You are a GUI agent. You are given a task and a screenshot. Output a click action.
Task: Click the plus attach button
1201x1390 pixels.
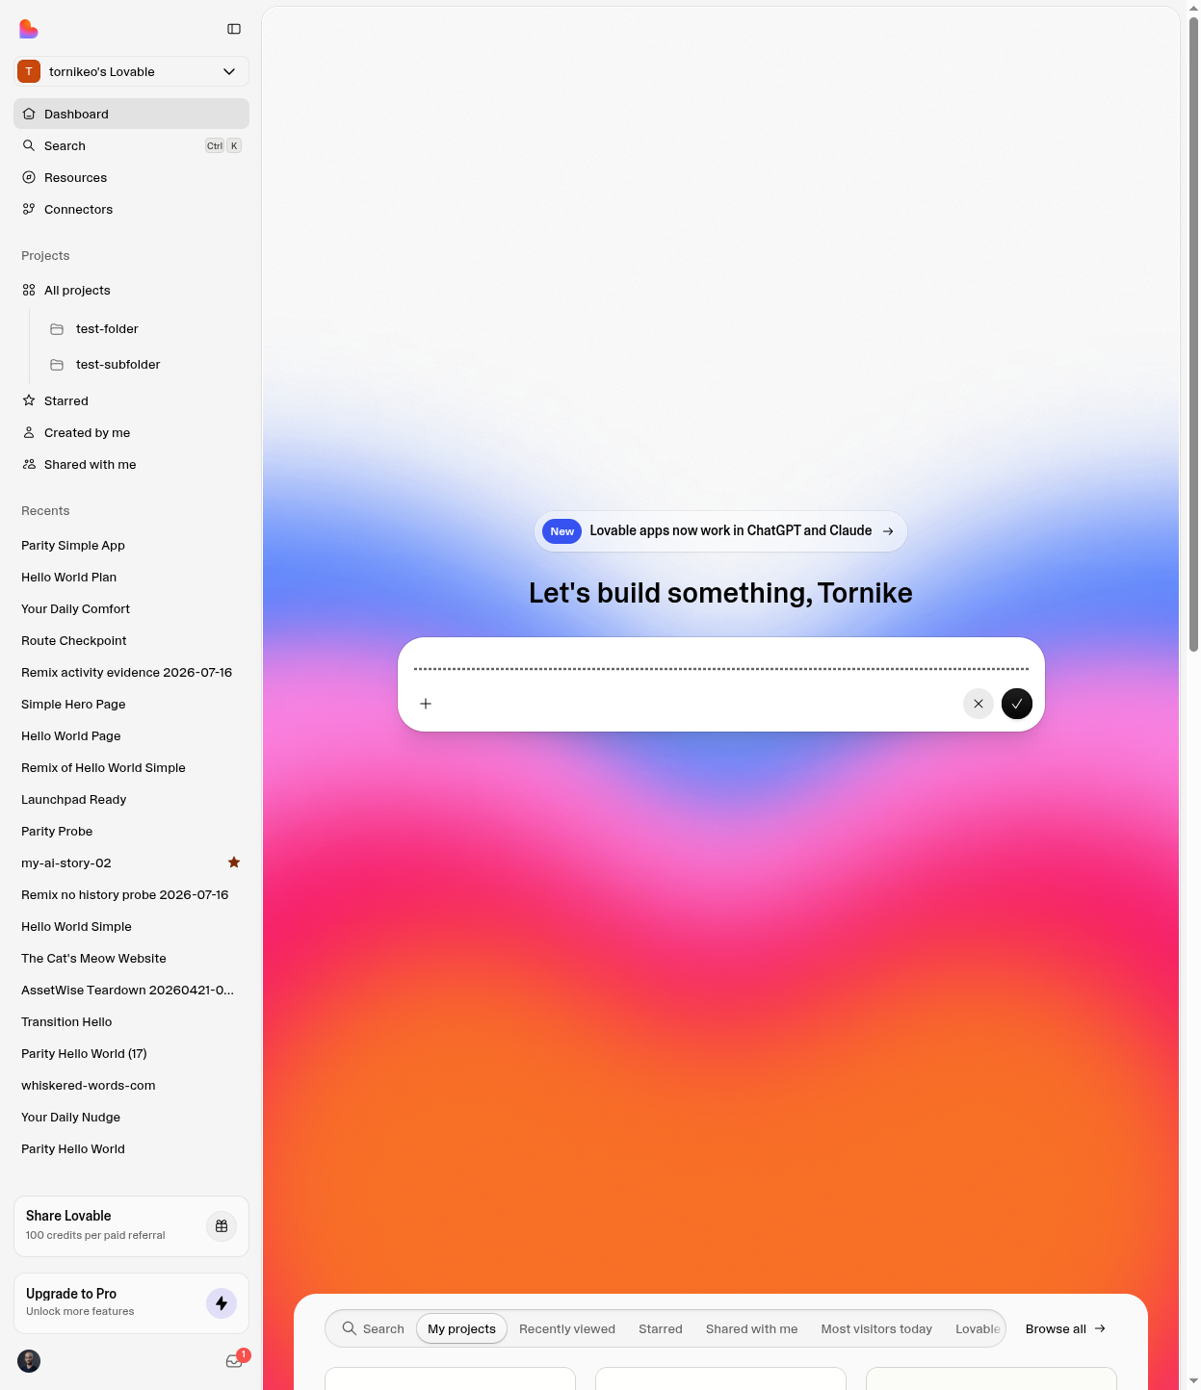[x=426, y=704]
